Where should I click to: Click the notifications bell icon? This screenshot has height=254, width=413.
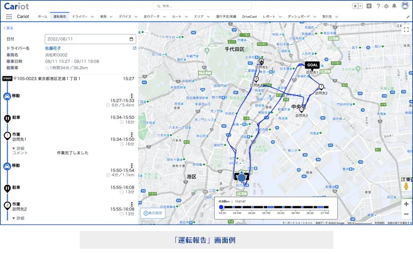tap(394, 6)
